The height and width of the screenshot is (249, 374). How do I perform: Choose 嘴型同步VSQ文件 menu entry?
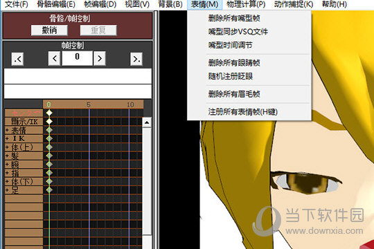(x=249, y=32)
